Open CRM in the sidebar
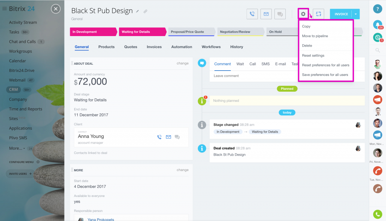 pos(13,89)
